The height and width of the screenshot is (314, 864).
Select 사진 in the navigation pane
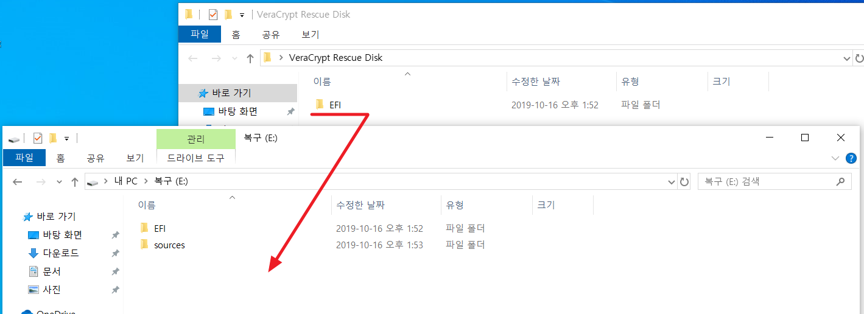coord(52,290)
